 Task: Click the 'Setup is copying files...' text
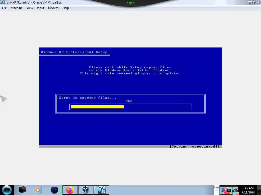pos(88,98)
